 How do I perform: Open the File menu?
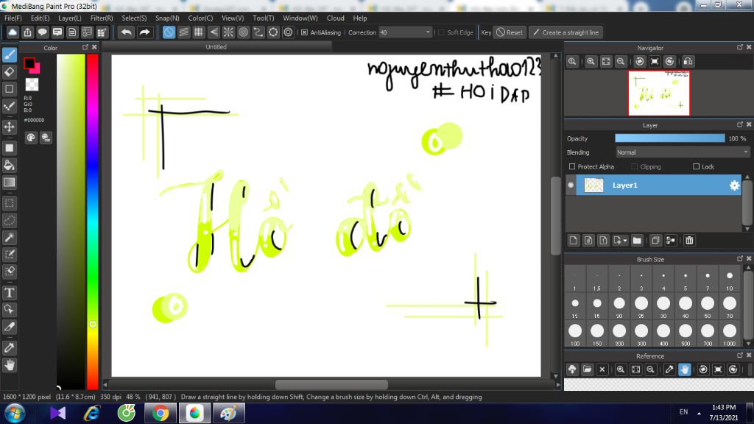13,18
